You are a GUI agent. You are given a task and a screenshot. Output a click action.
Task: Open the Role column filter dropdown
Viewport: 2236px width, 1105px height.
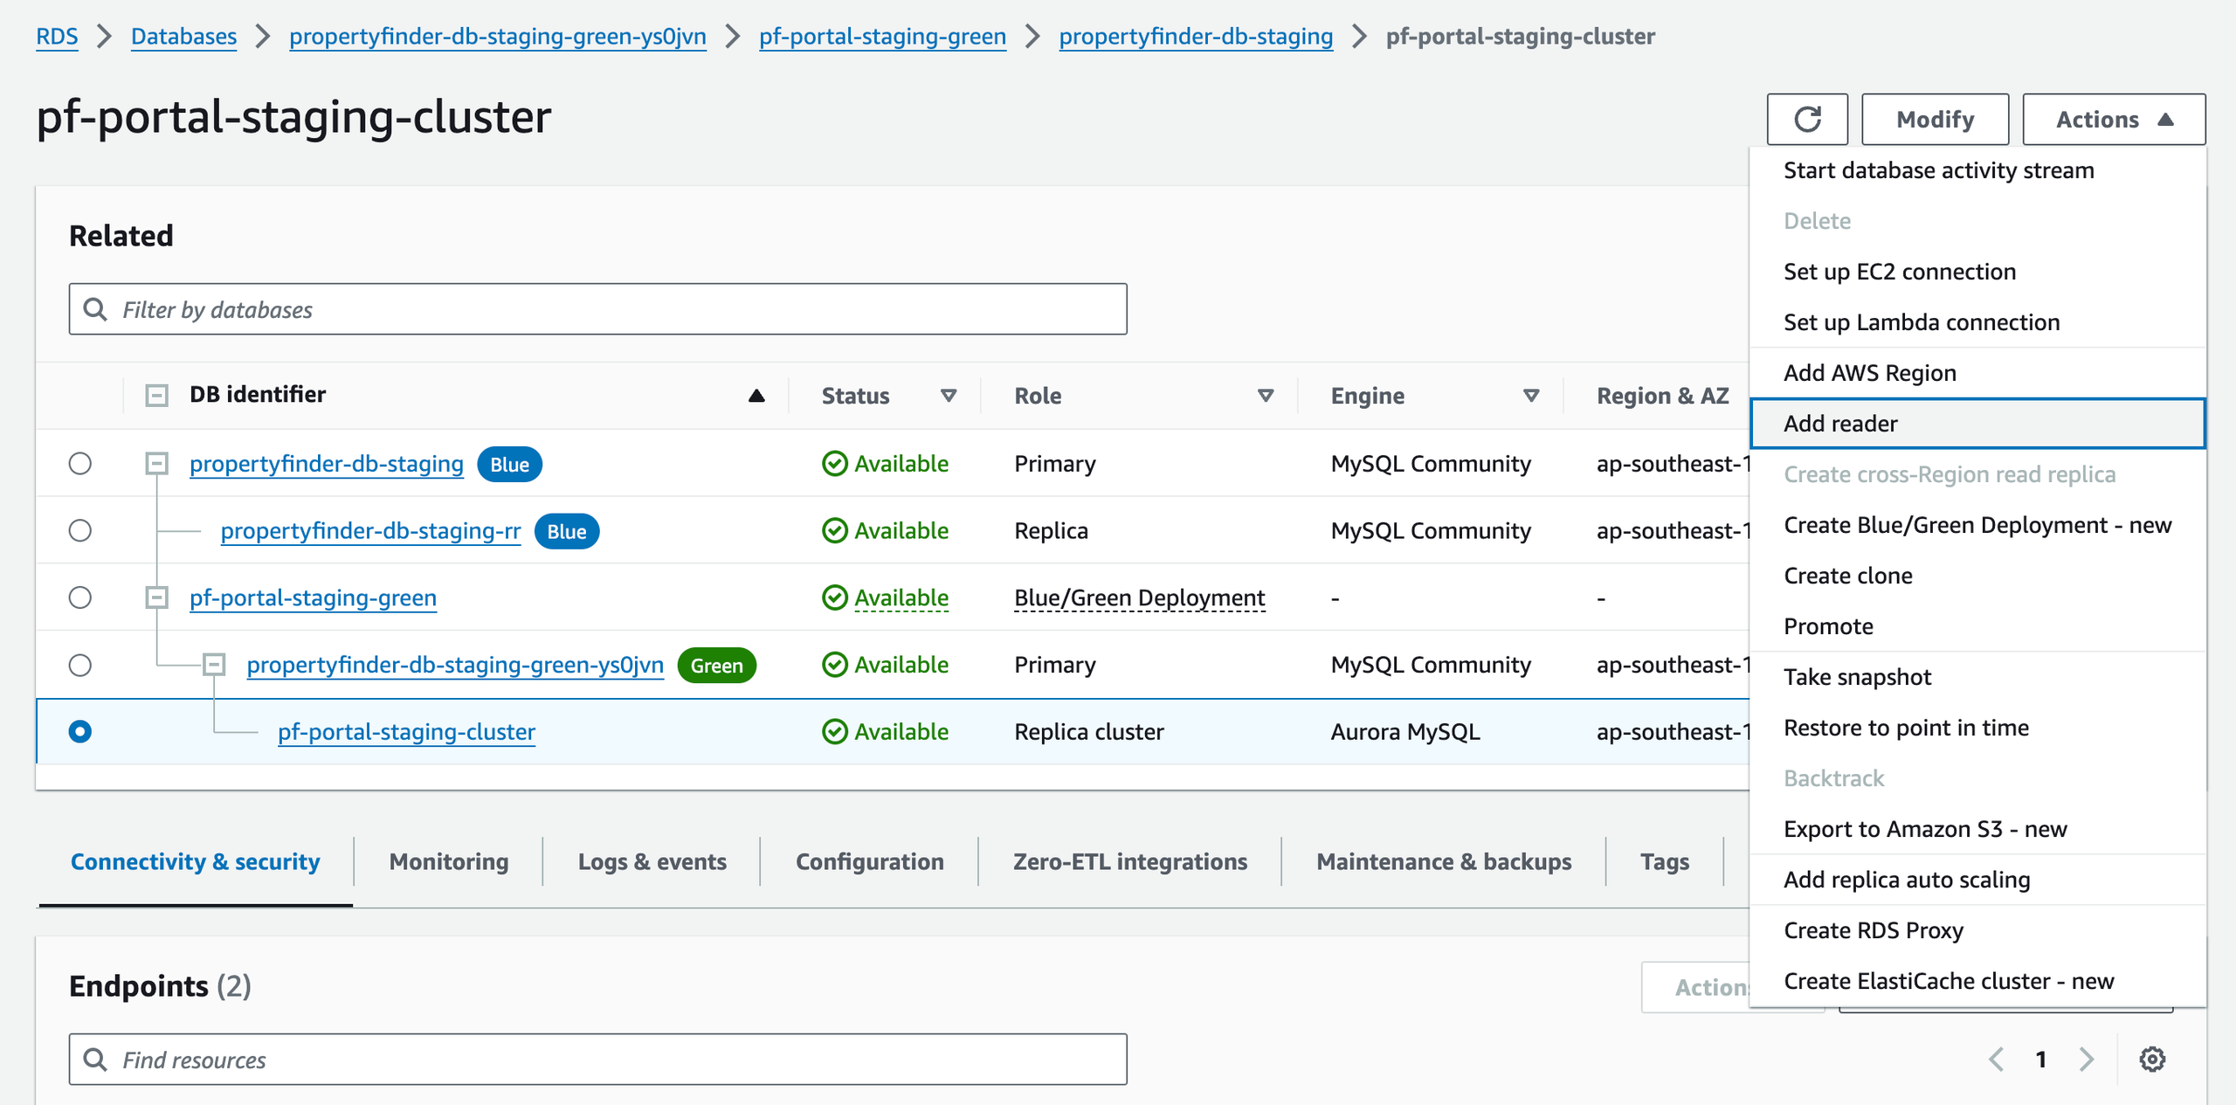[1266, 396]
